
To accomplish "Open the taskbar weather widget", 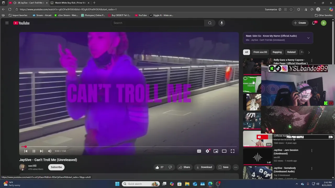I will pos(12,184).
